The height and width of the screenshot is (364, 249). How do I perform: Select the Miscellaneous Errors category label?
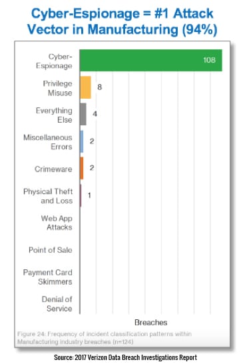(x=48, y=142)
